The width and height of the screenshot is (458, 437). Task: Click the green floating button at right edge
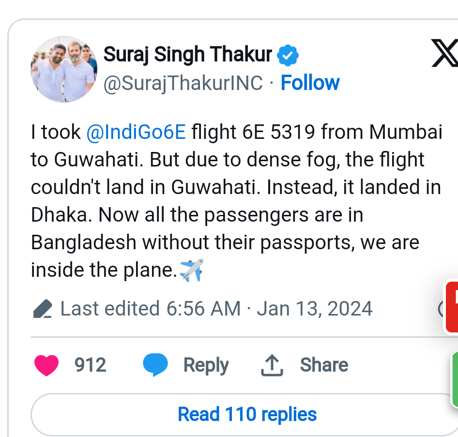[454, 378]
